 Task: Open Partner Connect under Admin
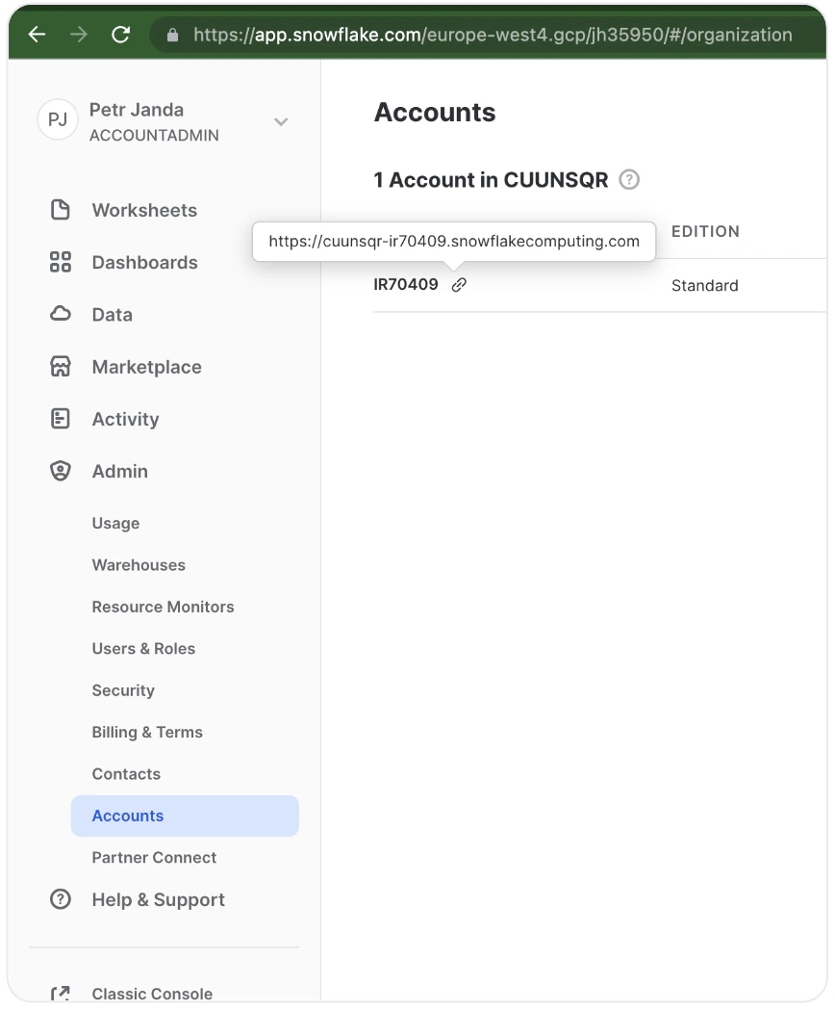(154, 858)
